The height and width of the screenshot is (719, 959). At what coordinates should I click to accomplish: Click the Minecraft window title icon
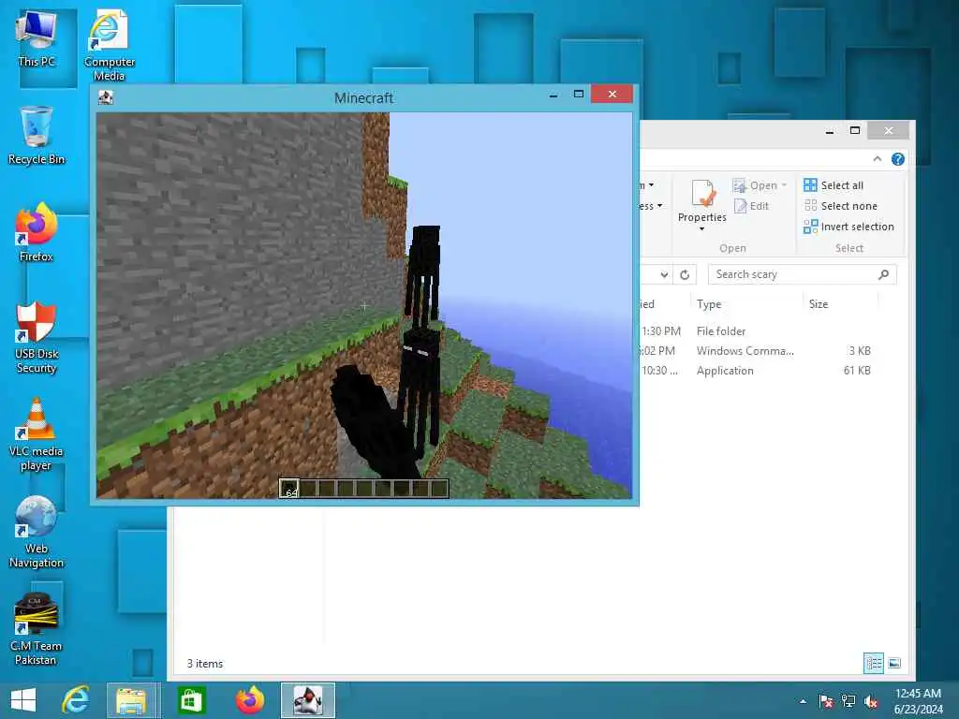click(x=106, y=97)
